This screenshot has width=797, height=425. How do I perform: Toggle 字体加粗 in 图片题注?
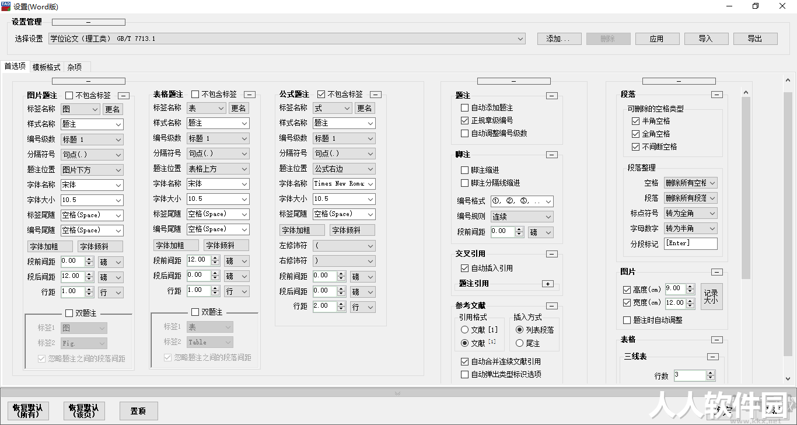[50, 247]
